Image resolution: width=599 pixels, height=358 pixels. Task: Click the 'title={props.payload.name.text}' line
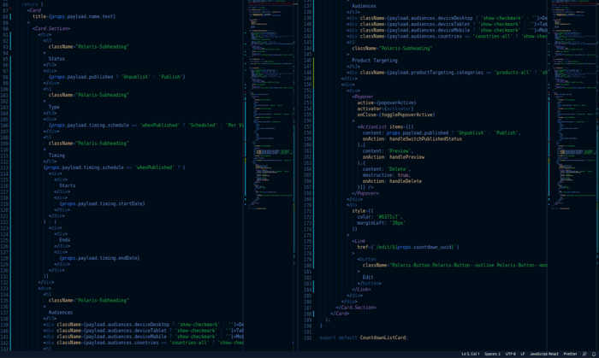(x=74, y=16)
